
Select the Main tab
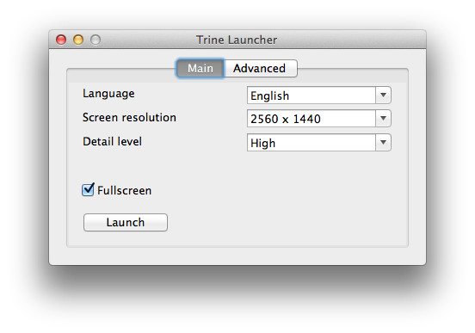(x=200, y=69)
